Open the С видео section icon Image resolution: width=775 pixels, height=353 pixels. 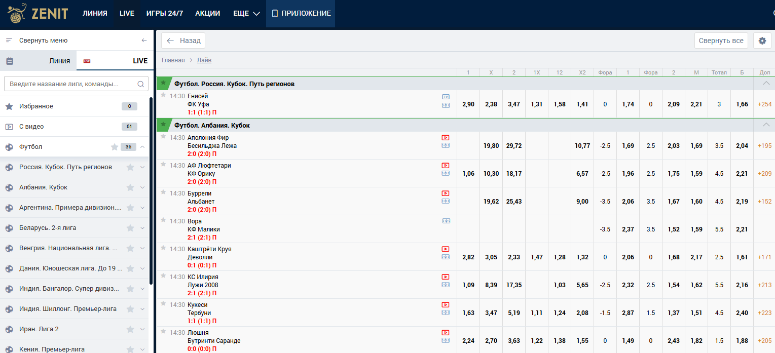(x=9, y=127)
